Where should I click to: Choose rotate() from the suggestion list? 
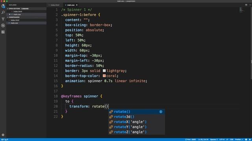coord(137,112)
